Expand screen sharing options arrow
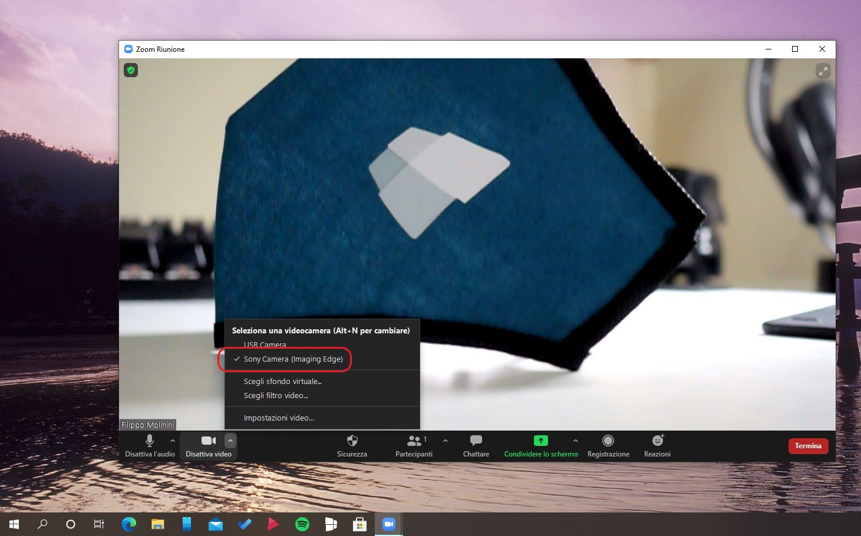 [x=576, y=441]
